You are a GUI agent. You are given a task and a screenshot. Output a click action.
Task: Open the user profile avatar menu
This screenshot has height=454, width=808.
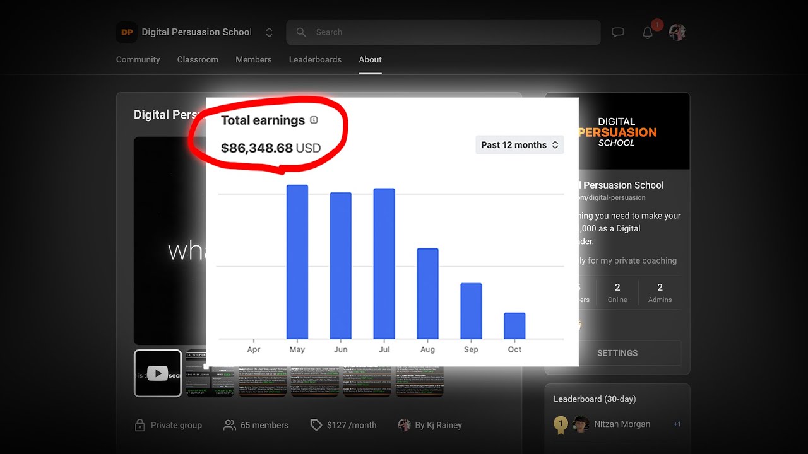pos(677,32)
